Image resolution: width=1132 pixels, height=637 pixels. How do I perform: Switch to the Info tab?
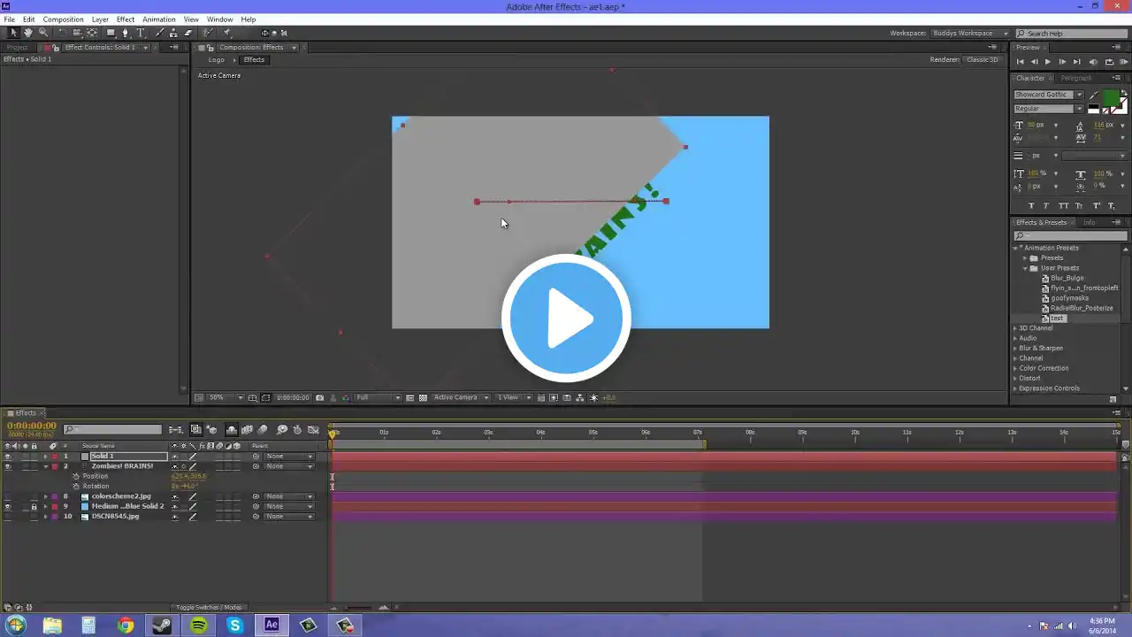tap(1090, 223)
